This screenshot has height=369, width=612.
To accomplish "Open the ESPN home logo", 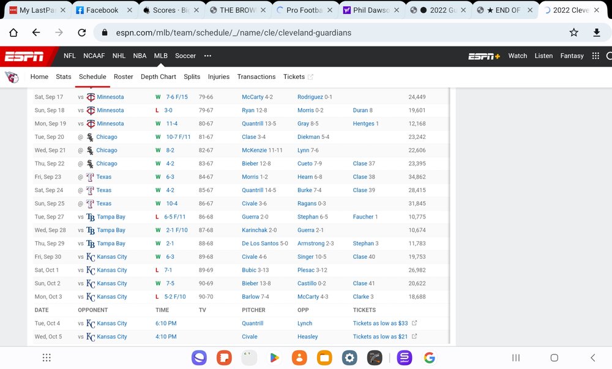I will (24, 56).
